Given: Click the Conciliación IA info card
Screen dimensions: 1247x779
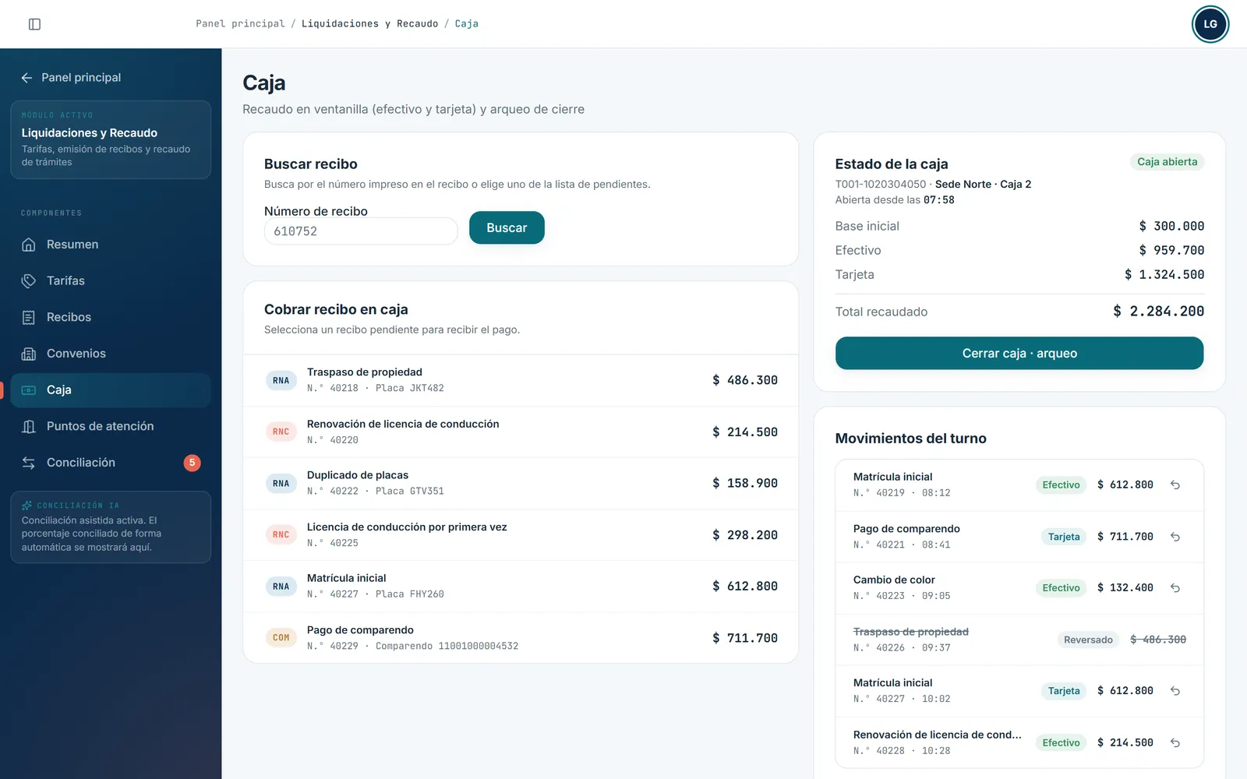Looking at the screenshot, I should coord(111,527).
